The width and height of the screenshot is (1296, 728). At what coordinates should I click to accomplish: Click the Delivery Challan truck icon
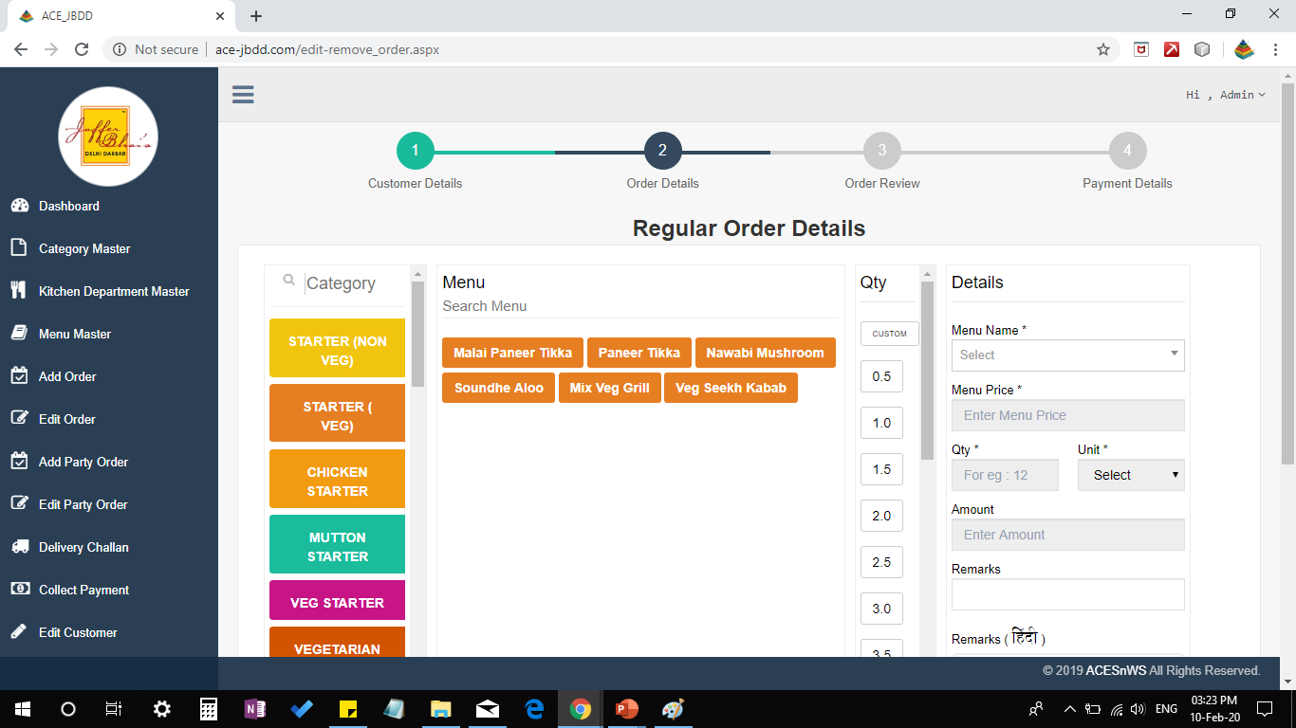tap(20, 546)
